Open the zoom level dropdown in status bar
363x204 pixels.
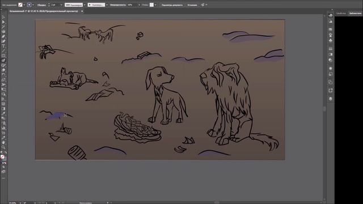coord(20,203)
